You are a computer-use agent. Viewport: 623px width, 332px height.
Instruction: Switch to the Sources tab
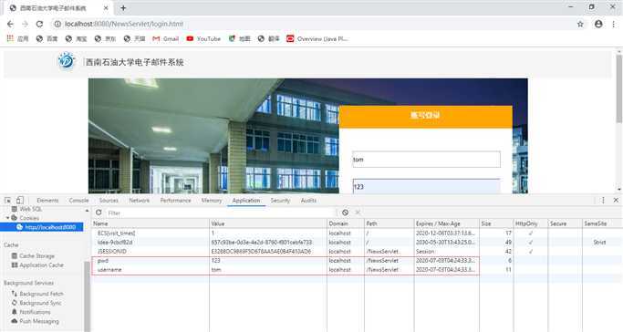pyautogui.click(x=109, y=200)
